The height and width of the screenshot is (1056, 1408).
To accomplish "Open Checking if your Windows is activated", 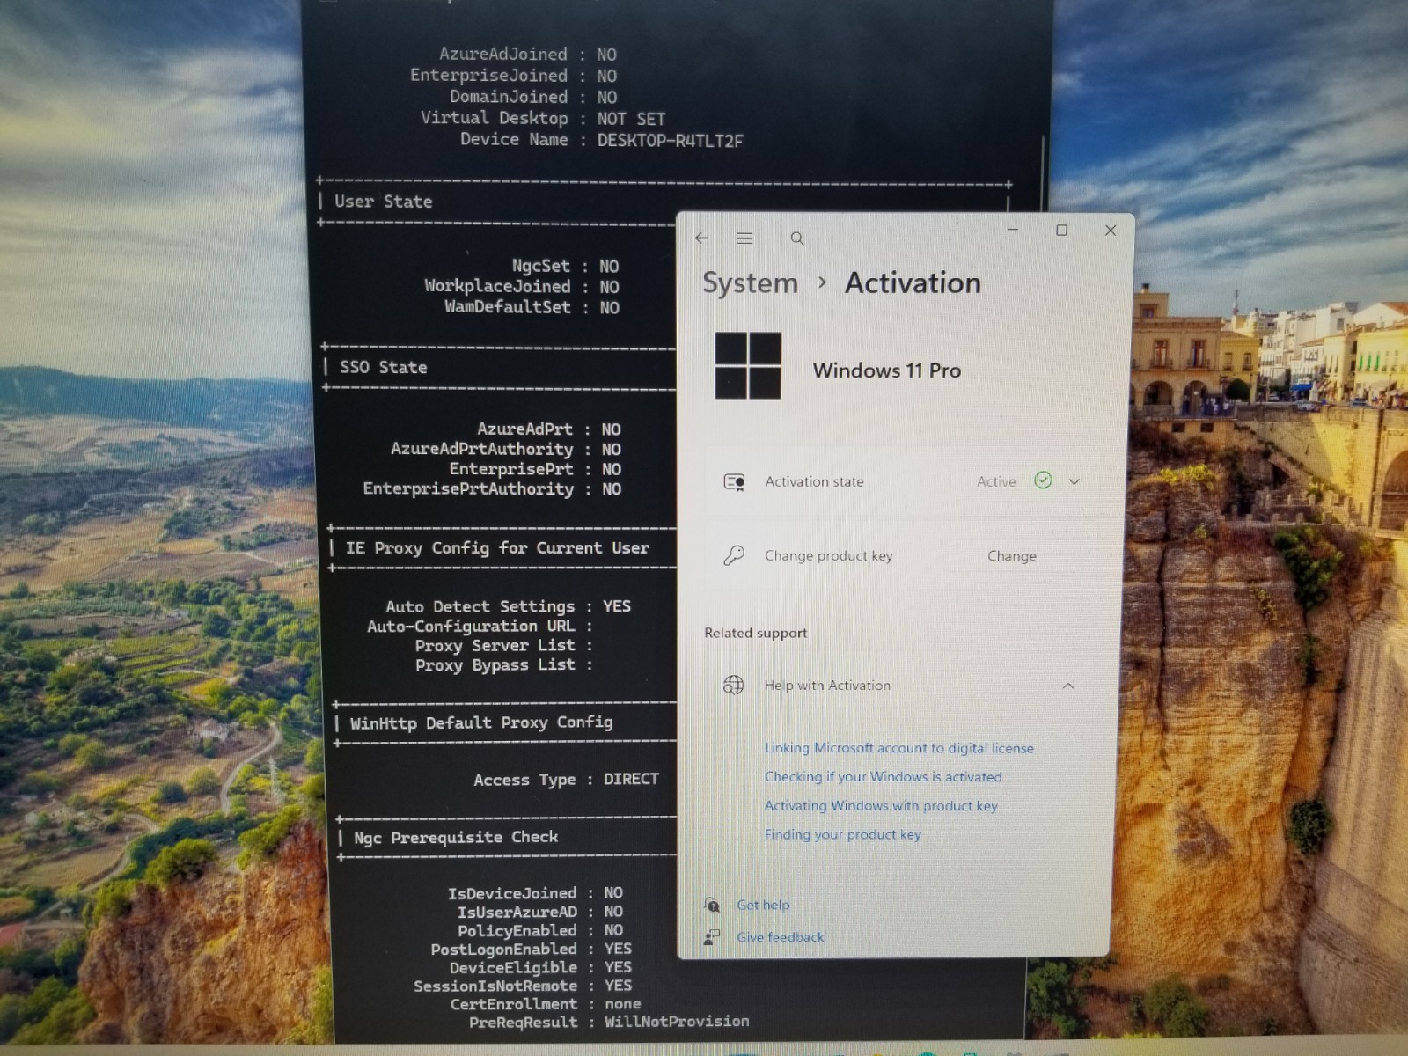I will click(x=883, y=776).
